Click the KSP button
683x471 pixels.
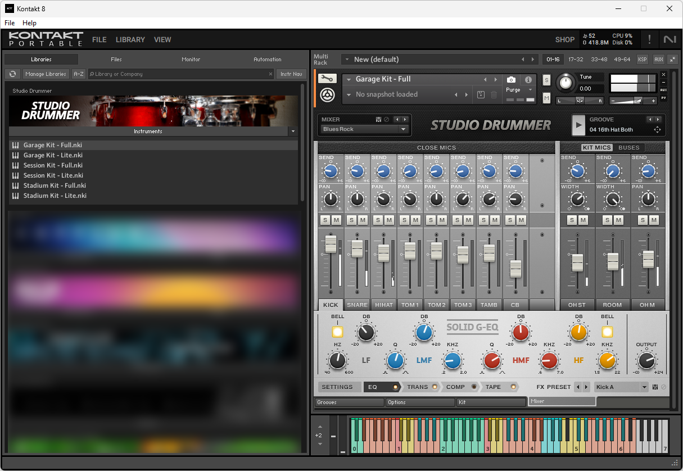tap(643, 59)
